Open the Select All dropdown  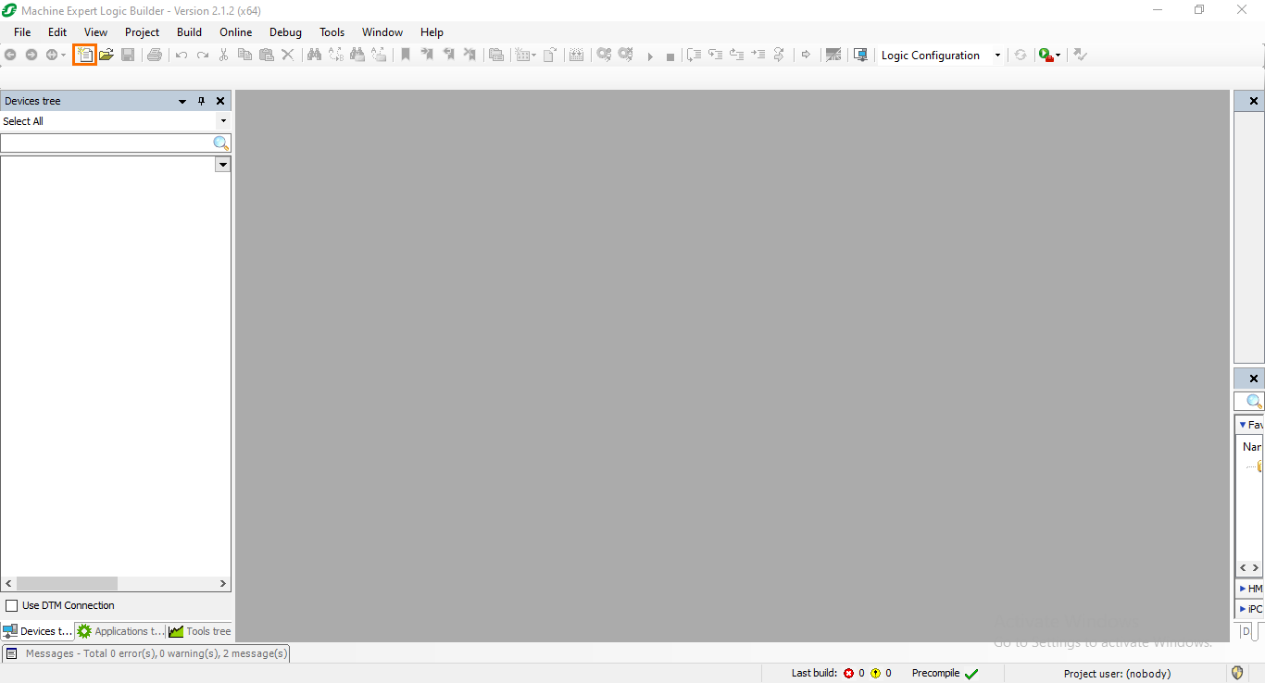pos(223,121)
